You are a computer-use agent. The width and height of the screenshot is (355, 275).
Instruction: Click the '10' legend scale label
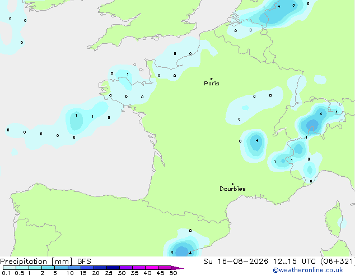tap(70, 273)
